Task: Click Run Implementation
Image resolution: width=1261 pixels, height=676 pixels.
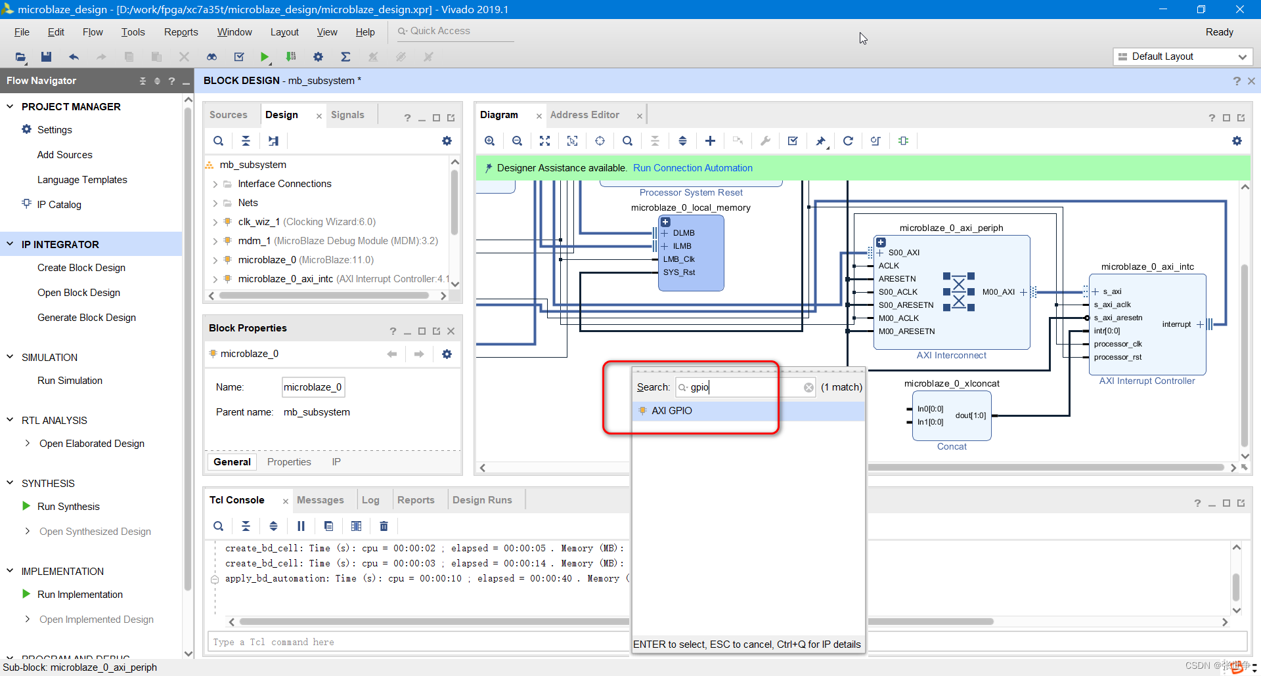Action: [x=80, y=595]
